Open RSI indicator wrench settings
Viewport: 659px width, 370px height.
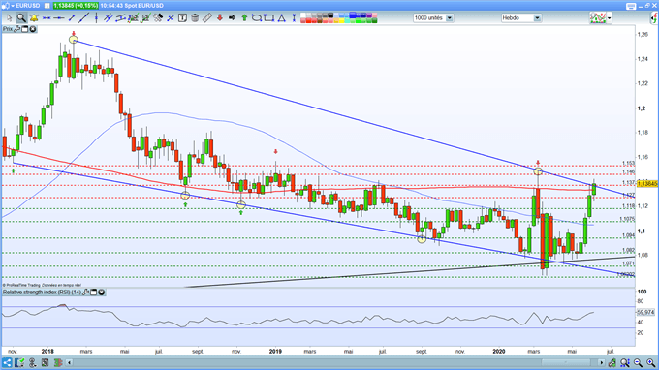[85, 292]
